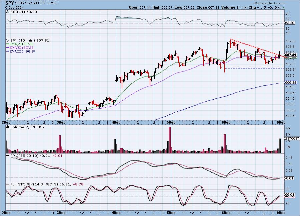Click the 605.38 EMA(200) tag on right axis

pos(290,83)
